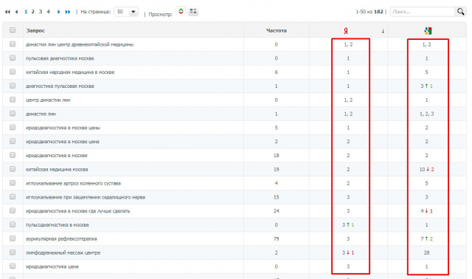Viewport: 472px width, 279px height.
Task: Sort by Запрос column header
Action: 35,30
